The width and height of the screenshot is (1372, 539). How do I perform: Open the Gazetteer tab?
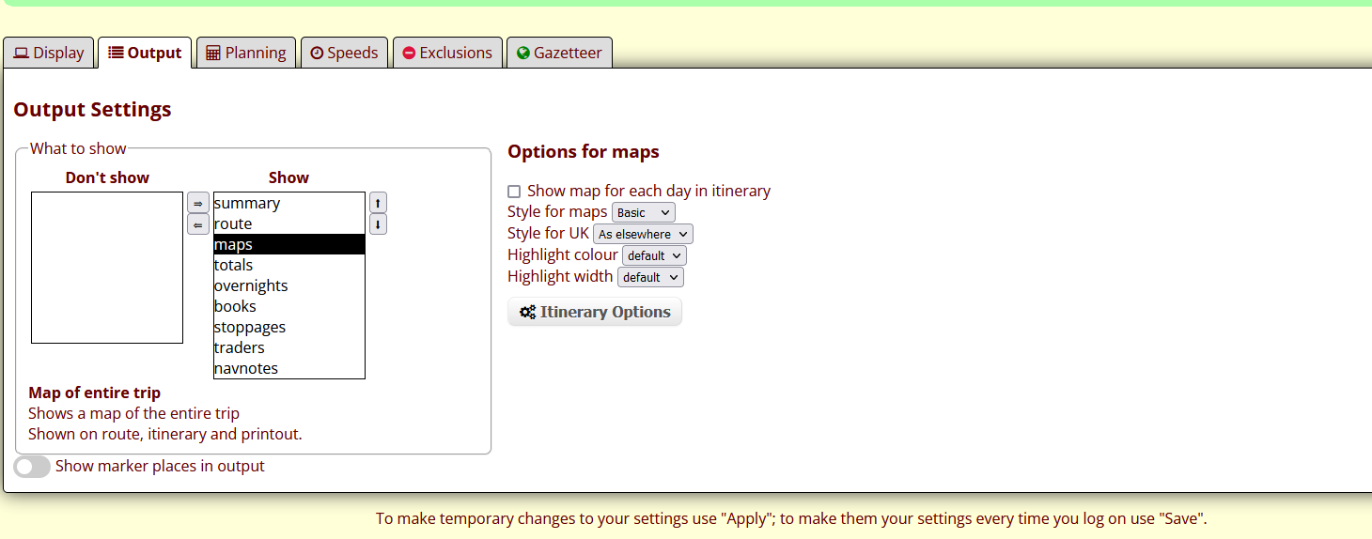pyautogui.click(x=559, y=53)
